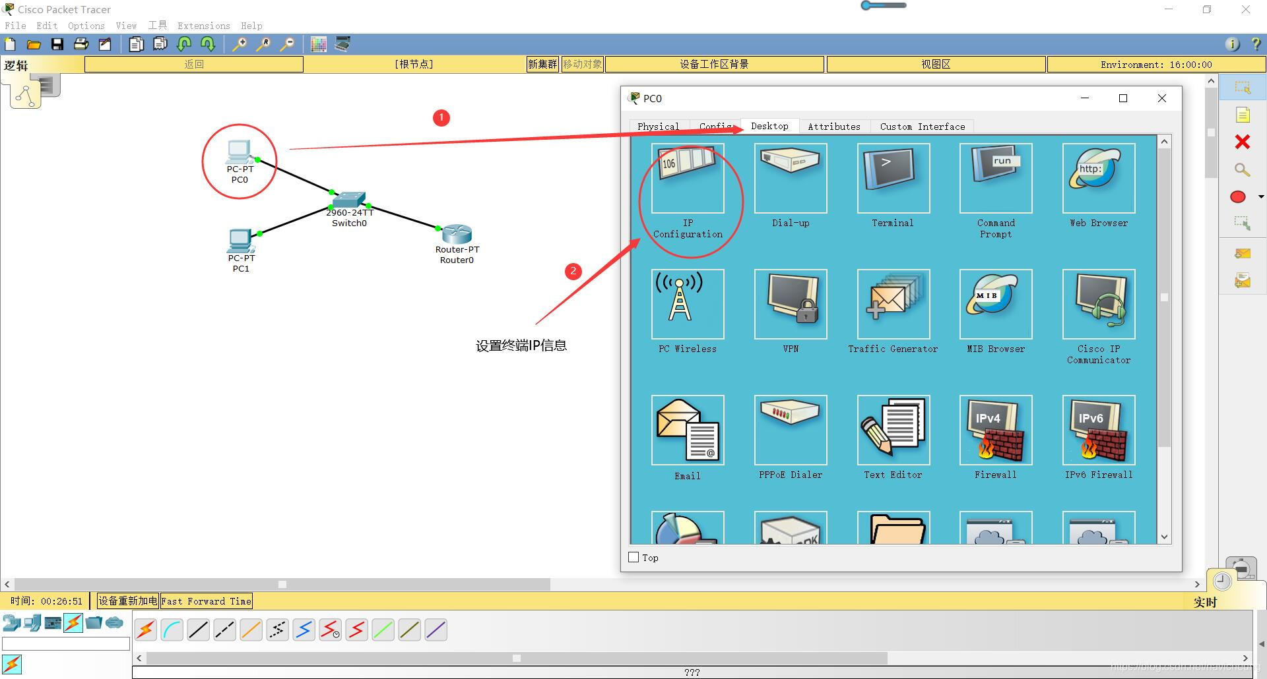This screenshot has width=1267, height=679.
Task: Open the Extensions menu
Action: [204, 26]
